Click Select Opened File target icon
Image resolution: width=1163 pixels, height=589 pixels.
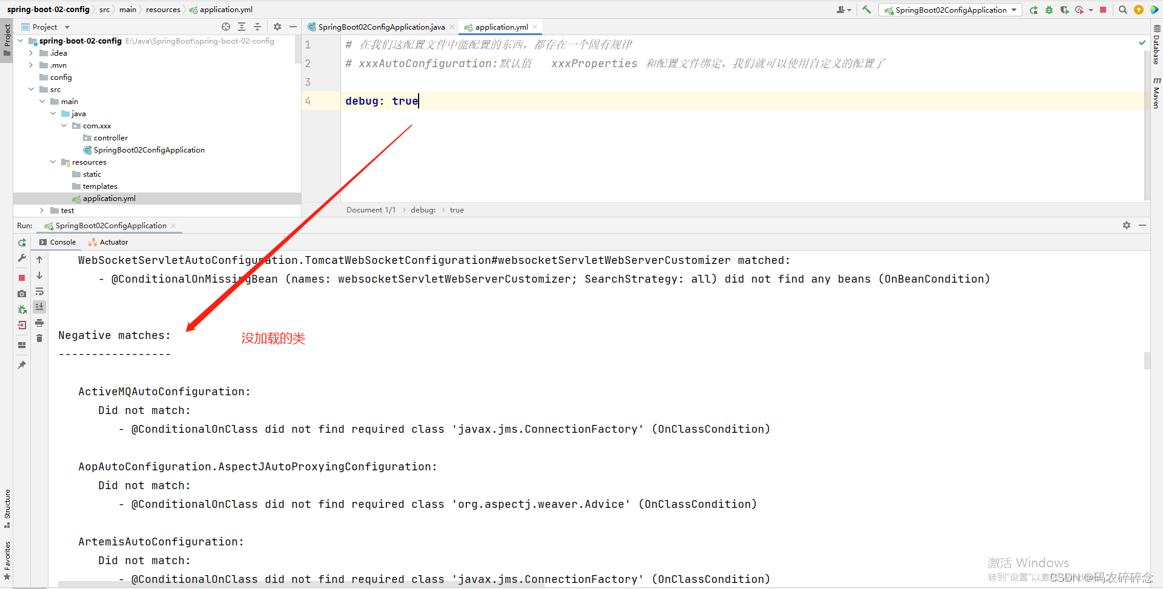(226, 27)
